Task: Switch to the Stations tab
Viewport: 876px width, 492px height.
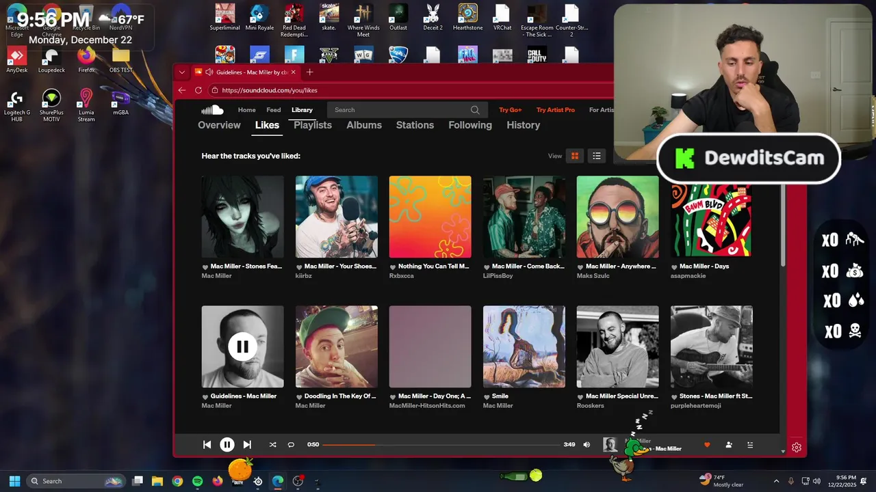Action: click(x=415, y=125)
